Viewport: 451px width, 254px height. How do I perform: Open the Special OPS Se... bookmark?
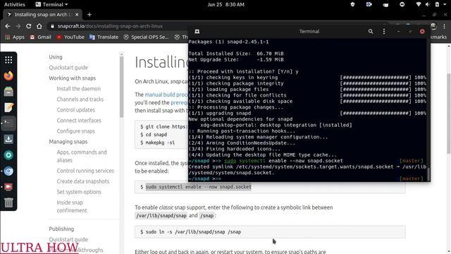pyautogui.click(x=146, y=37)
